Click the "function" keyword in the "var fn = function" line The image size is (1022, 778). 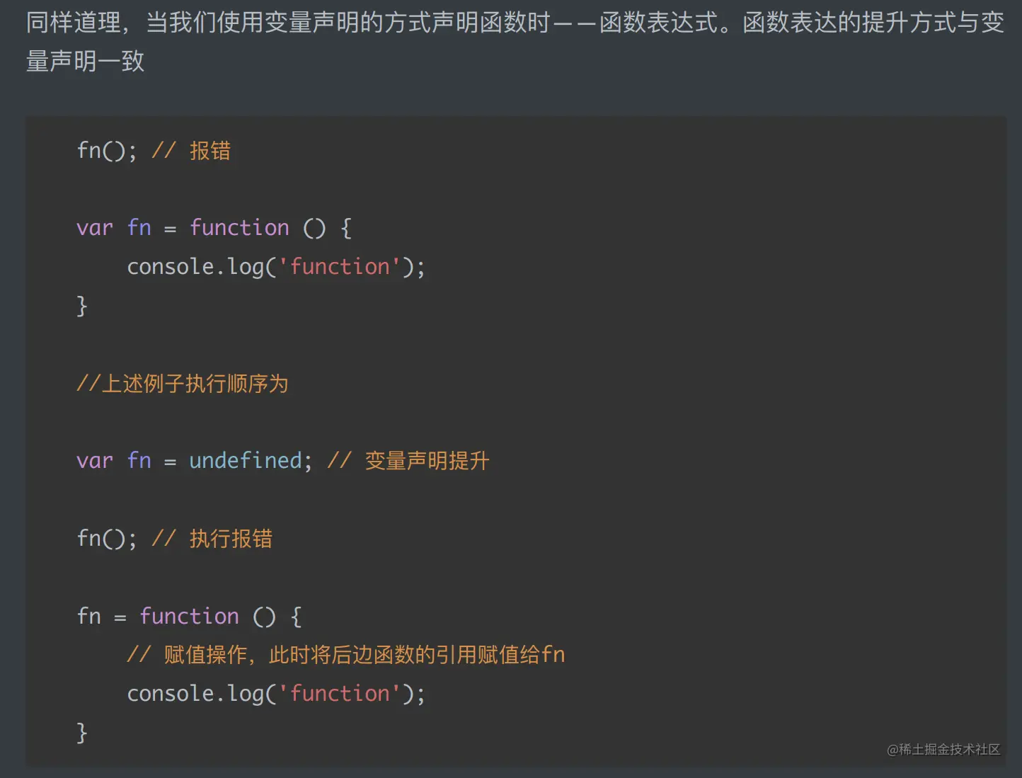239,228
